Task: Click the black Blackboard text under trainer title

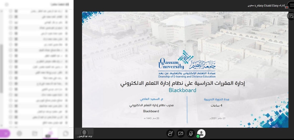Action: (151, 111)
